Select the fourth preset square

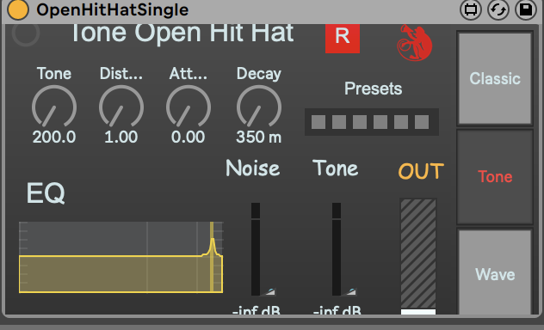pyautogui.click(x=380, y=122)
